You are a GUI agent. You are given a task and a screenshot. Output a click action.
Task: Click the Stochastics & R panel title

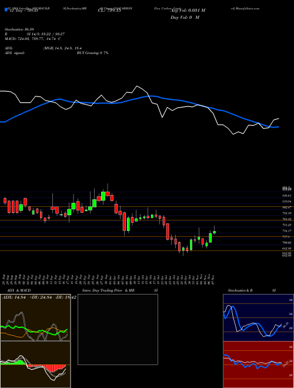coord(240,290)
